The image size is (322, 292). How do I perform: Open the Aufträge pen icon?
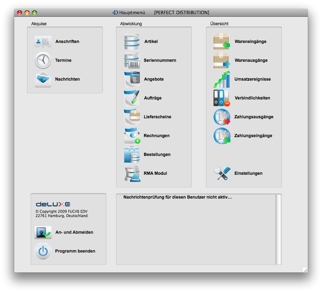pos(132,98)
